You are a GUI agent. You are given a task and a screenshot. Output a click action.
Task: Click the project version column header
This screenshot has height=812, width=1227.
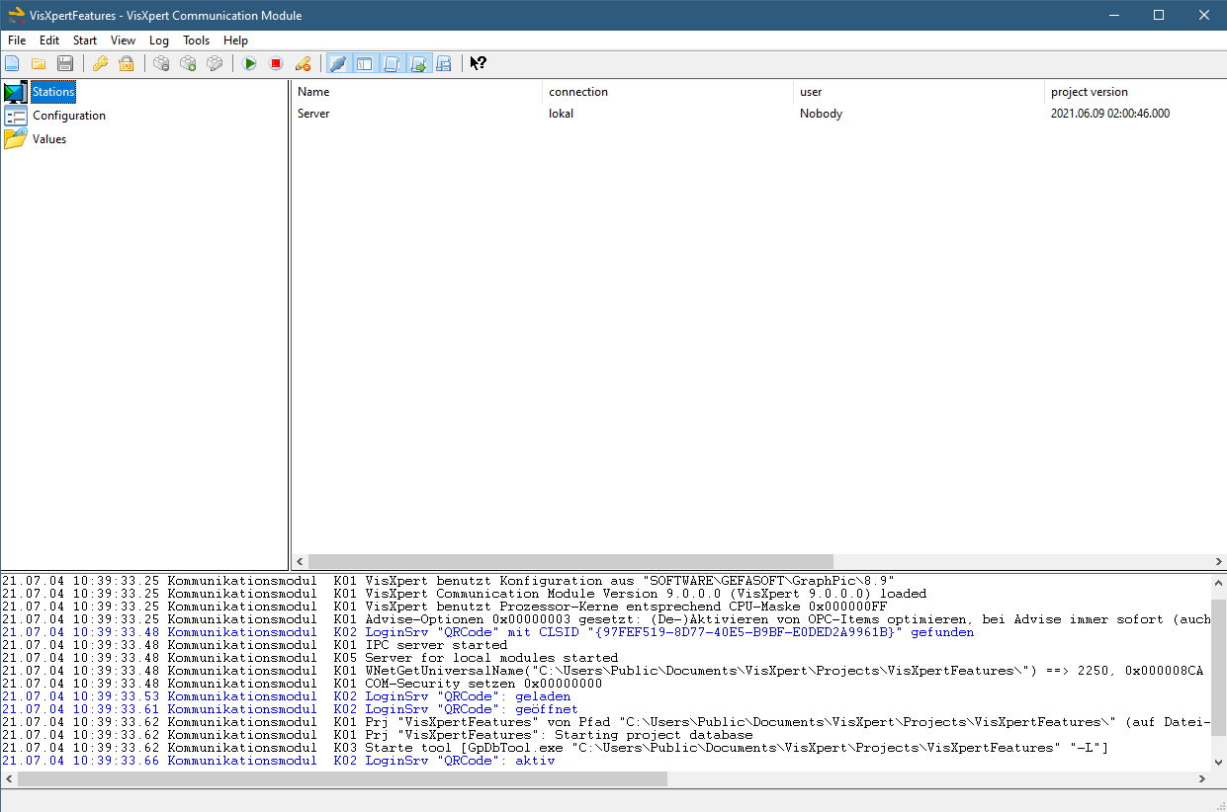[x=1089, y=92]
